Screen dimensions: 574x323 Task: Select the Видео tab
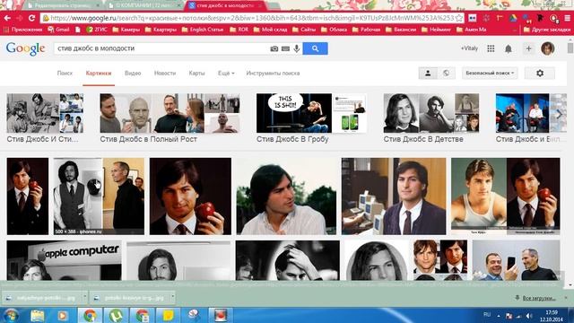pos(133,74)
